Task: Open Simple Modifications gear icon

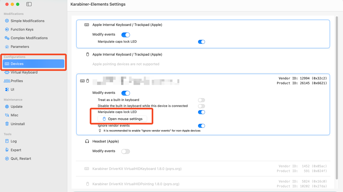Action: [7, 21]
